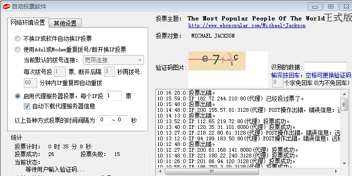Maximize the 自动投票软件 window
This screenshot has height=176, width=352.
click(x=331, y=7)
